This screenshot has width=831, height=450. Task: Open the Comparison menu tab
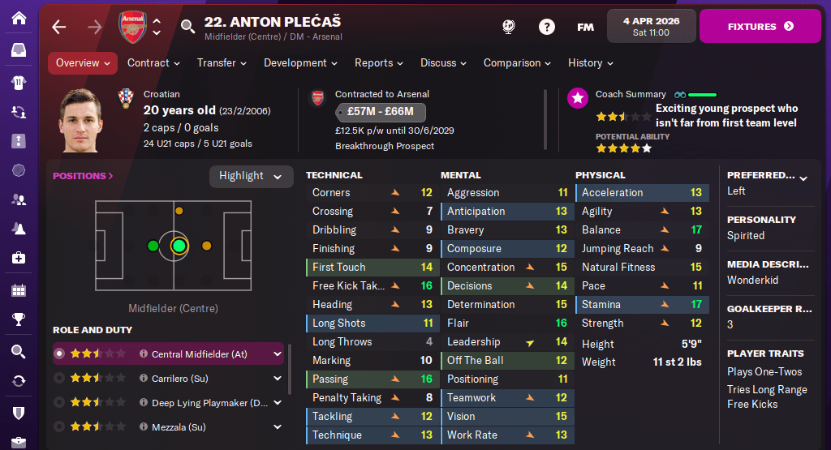[517, 63]
